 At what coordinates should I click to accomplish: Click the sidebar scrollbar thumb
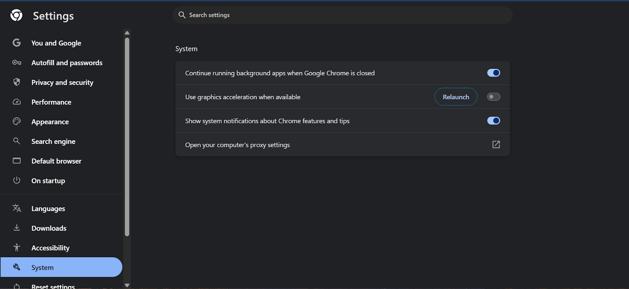click(x=127, y=137)
